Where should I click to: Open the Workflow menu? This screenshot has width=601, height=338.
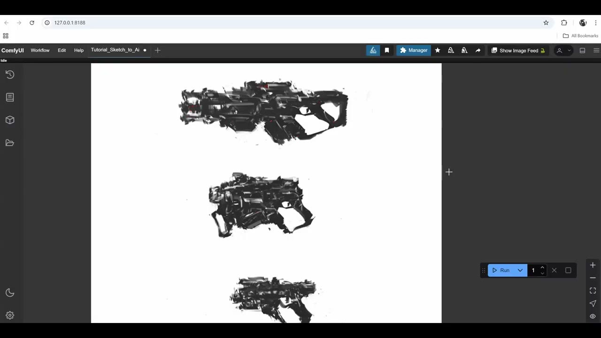click(40, 50)
